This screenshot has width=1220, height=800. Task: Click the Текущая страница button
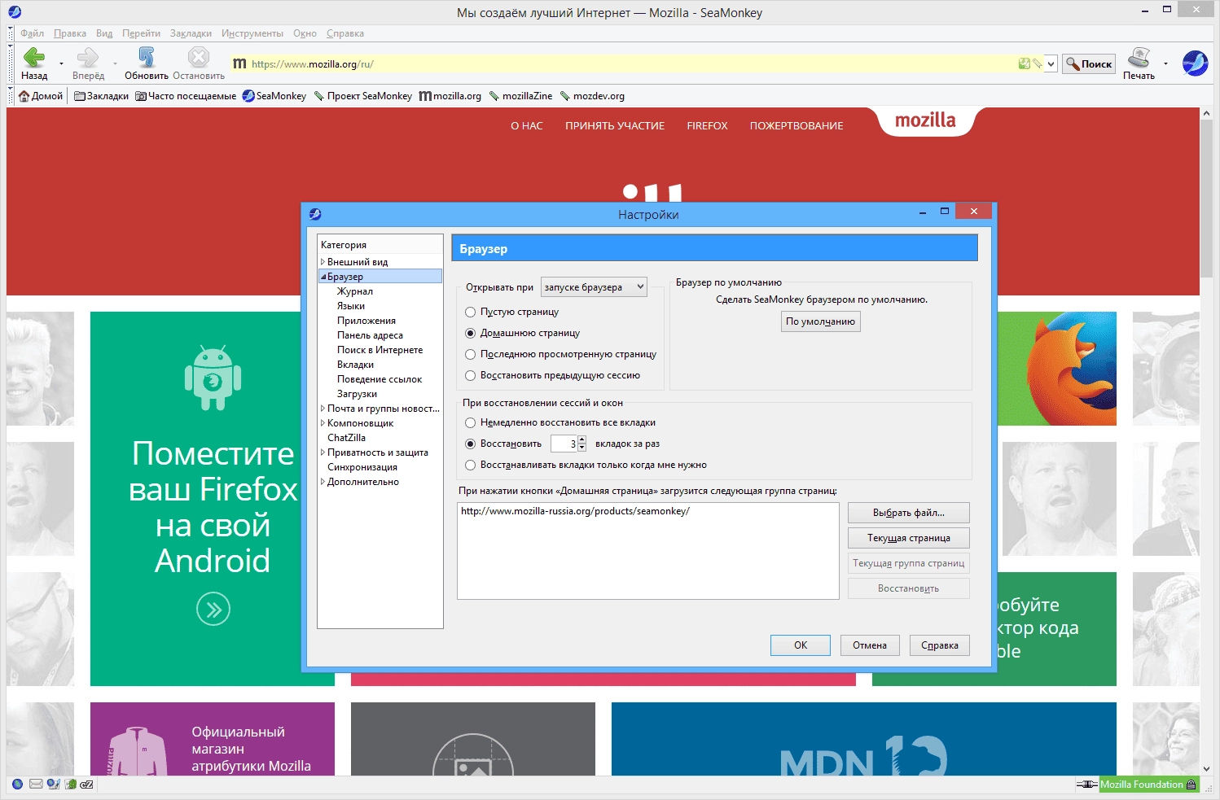tap(909, 538)
